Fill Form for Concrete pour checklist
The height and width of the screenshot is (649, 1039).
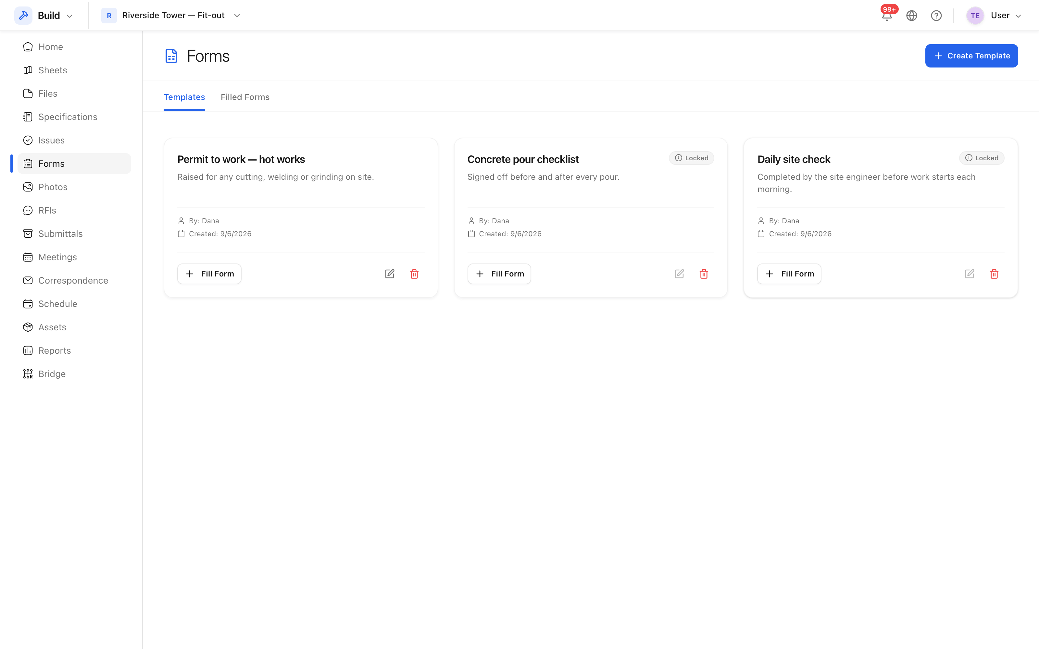coord(499,274)
